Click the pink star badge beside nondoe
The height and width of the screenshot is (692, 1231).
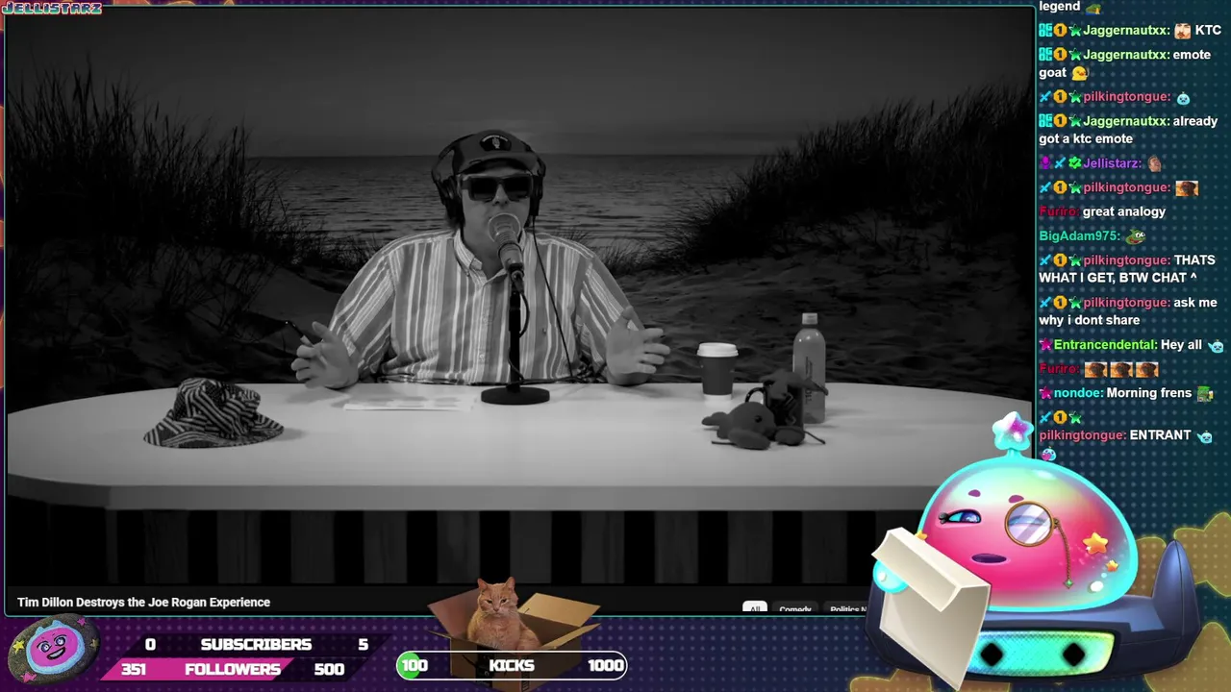coord(1045,393)
